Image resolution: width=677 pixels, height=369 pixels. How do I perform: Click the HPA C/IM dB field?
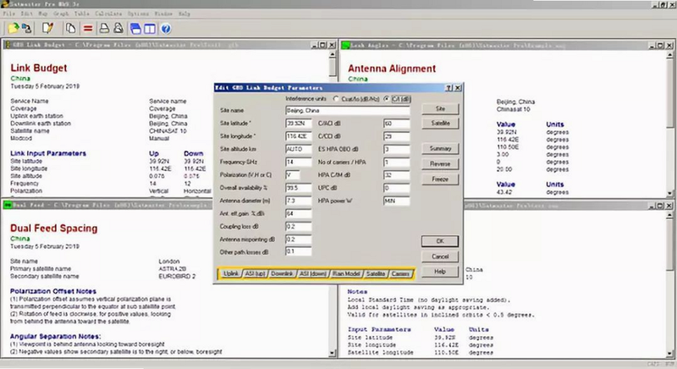(x=396, y=175)
